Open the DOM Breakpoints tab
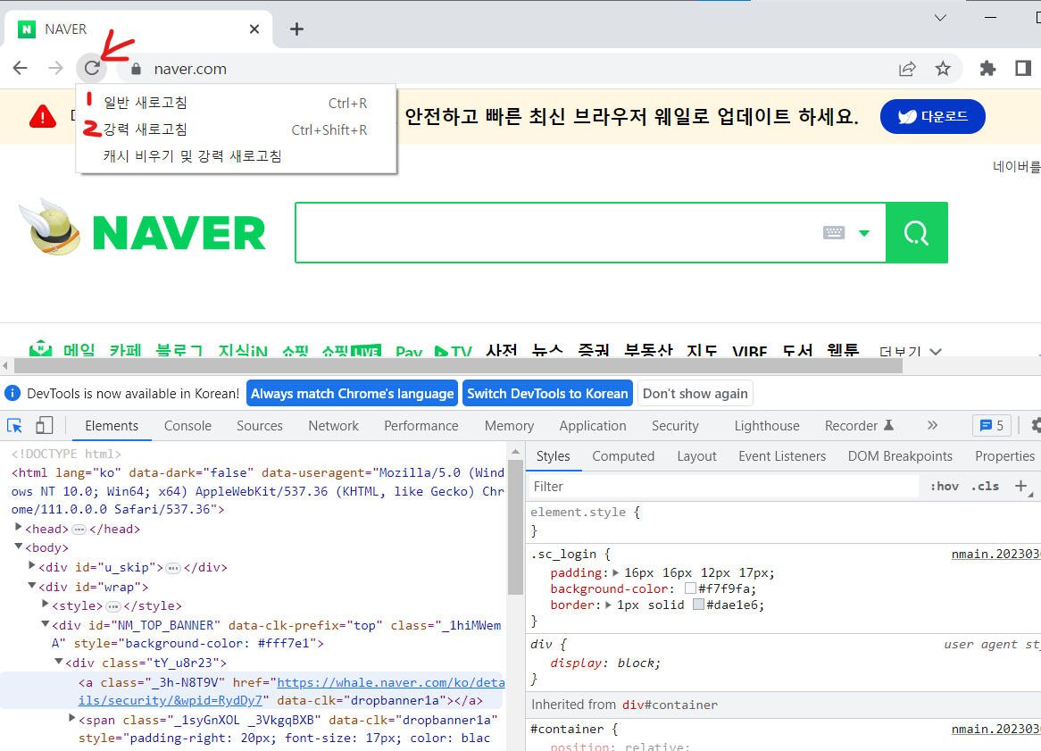Viewport: 1041px width, 751px height. 900,456
